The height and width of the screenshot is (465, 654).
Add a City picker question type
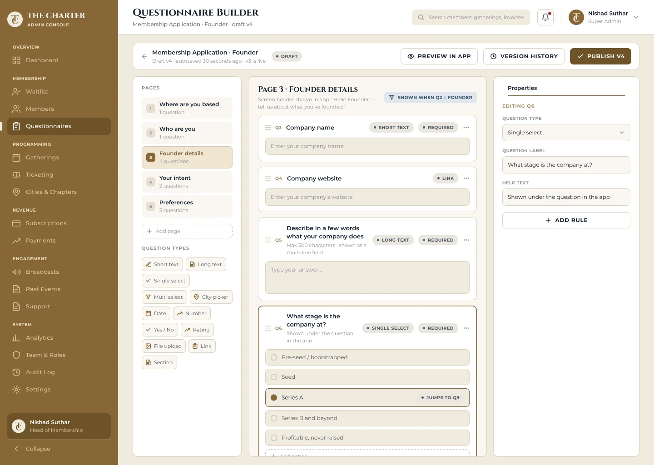pos(211,297)
